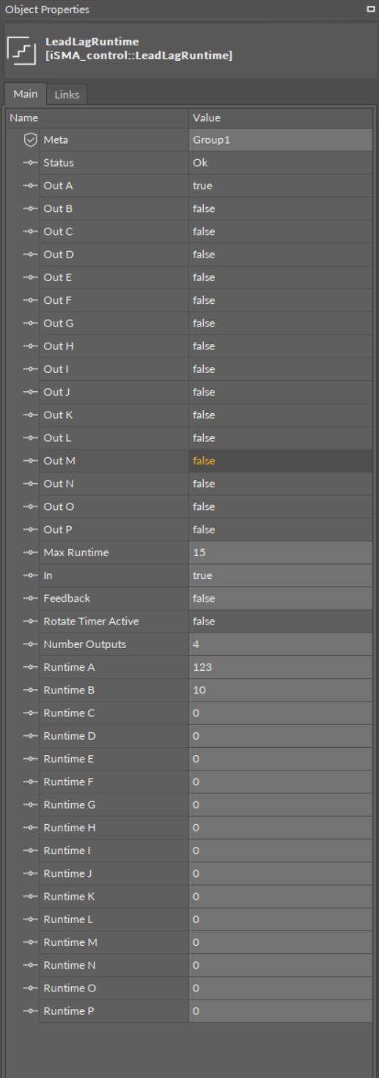Edit the Max Runtime value 15

[x=280, y=553]
